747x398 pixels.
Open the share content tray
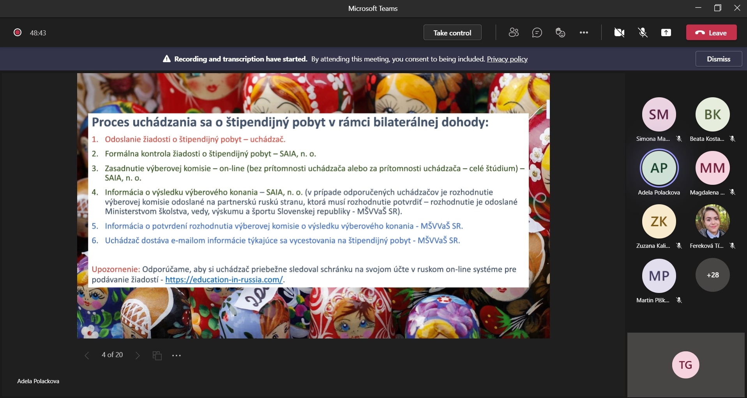[x=666, y=33]
